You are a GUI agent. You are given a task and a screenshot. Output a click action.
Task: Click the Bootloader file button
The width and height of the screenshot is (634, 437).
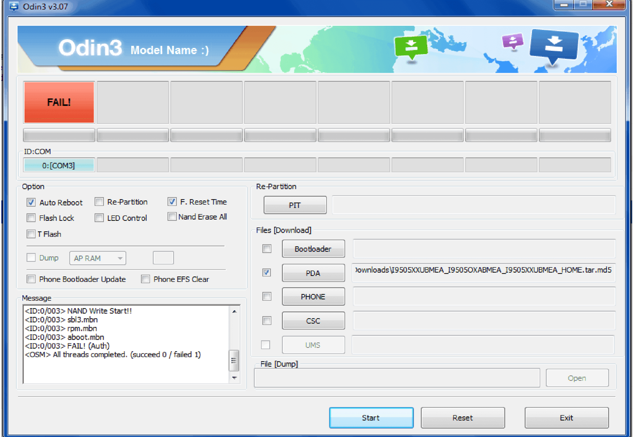(x=313, y=249)
